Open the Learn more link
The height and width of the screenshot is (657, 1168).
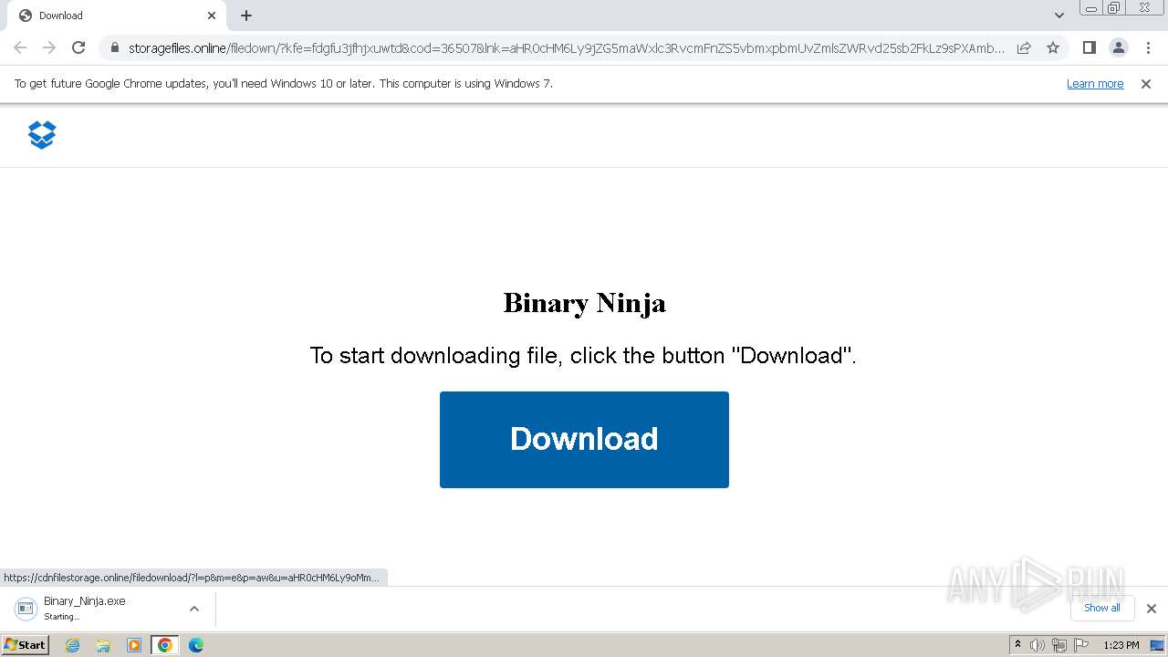point(1095,84)
